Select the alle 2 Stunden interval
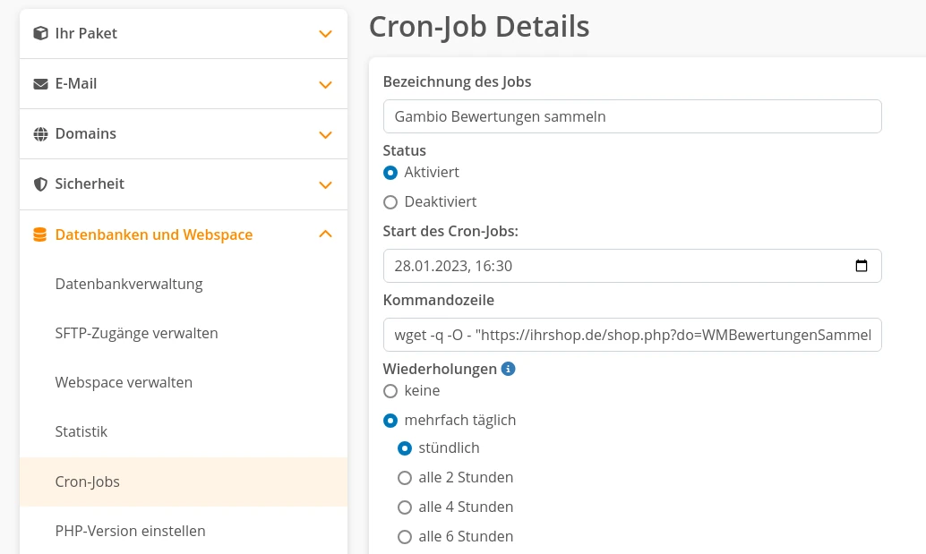This screenshot has height=554, width=926. [405, 478]
